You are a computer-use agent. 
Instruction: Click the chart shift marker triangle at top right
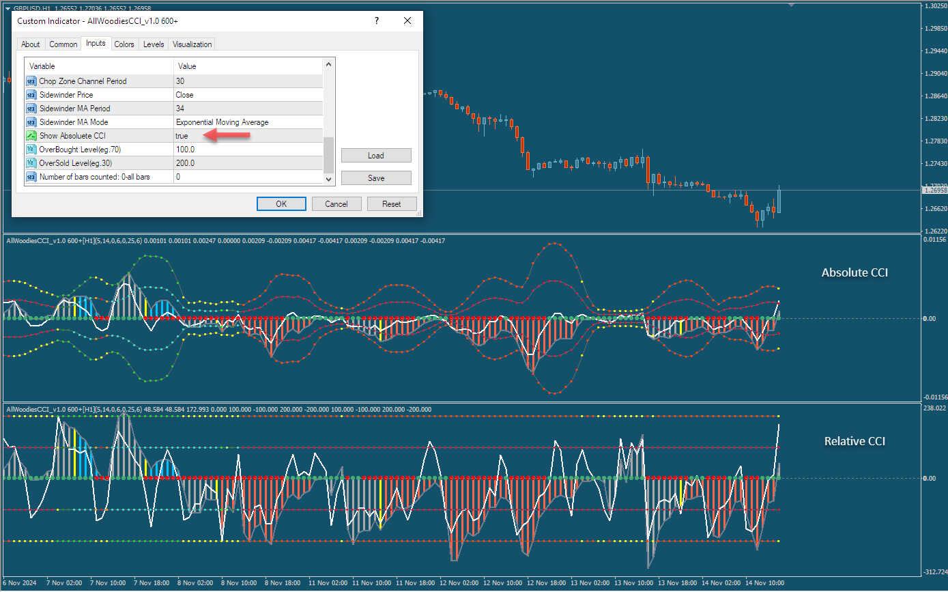point(792,5)
